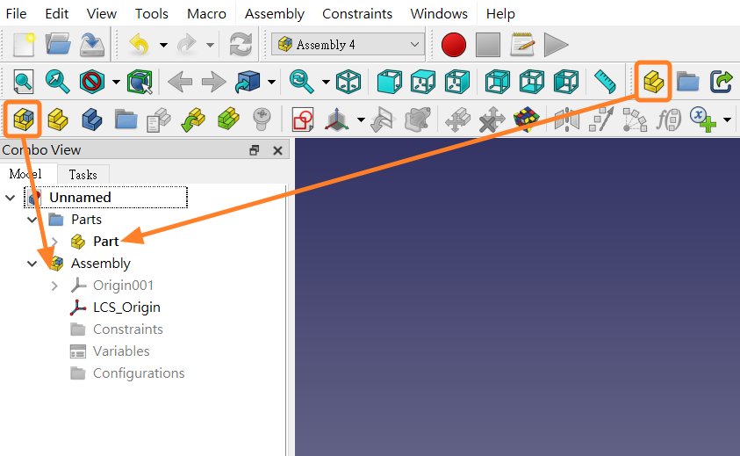This screenshot has width=740, height=456.
Task: Go back with the left navigation arrow
Action: (180, 82)
